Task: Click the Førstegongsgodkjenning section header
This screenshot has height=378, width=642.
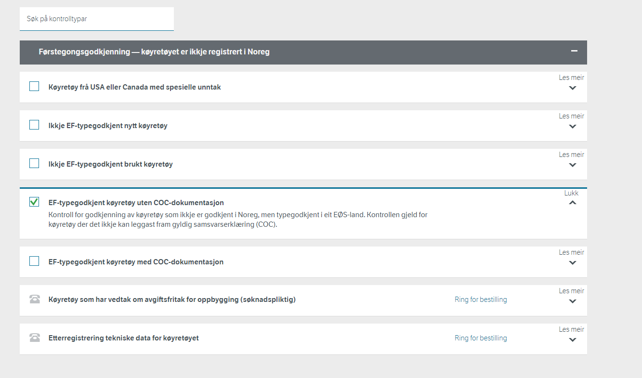Action: (x=154, y=52)
